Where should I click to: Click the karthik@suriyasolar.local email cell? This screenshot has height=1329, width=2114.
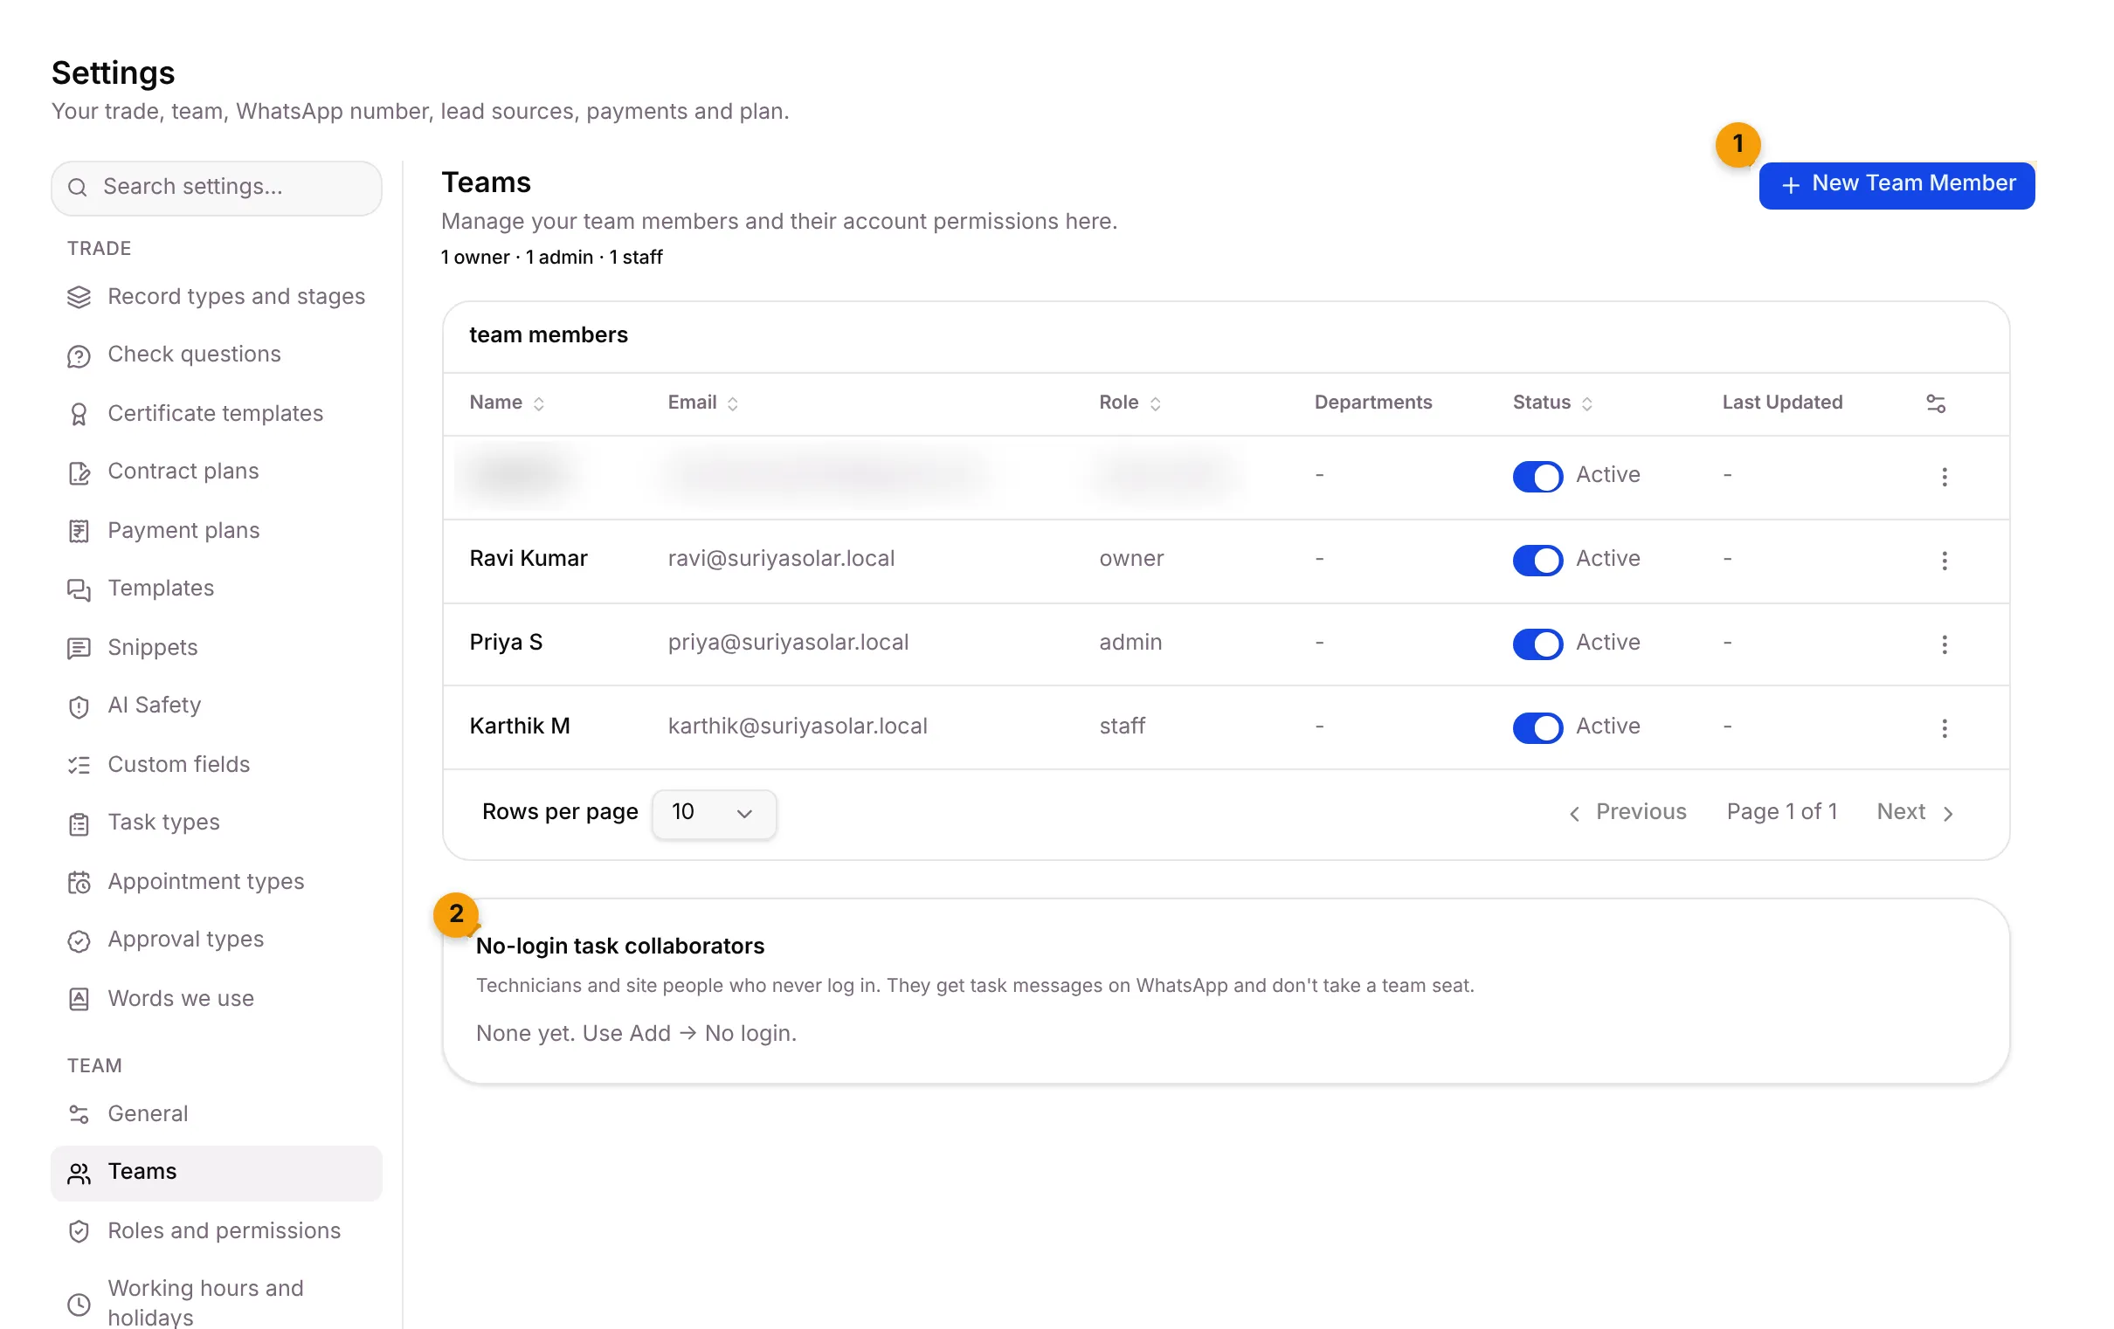(798, 726)
